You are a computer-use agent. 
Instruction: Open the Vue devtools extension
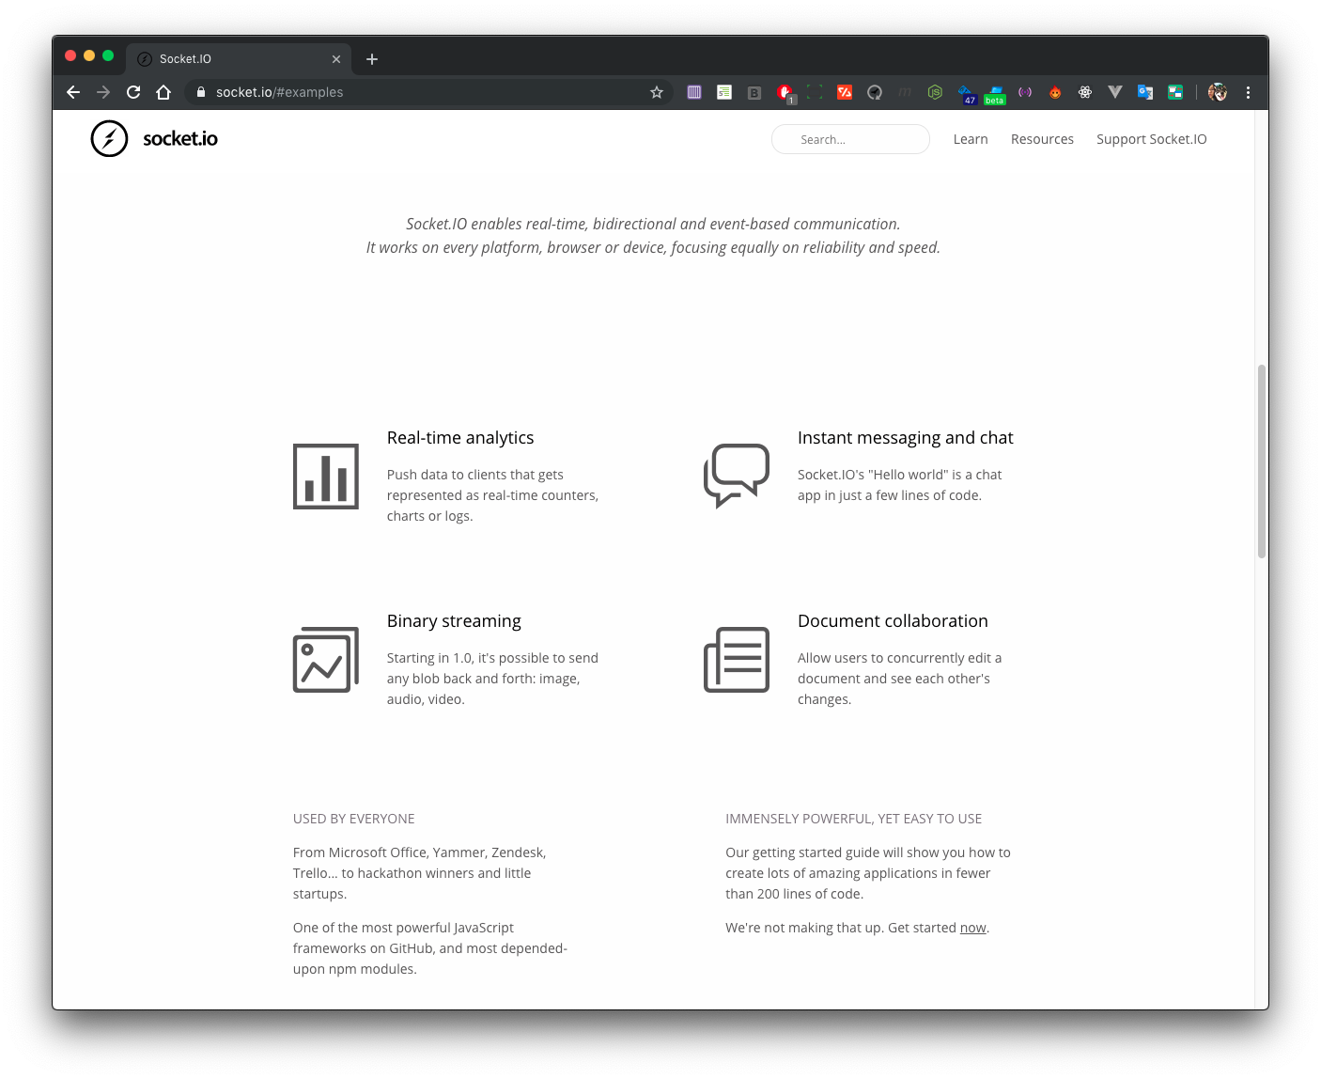(x=1115, y=92)
